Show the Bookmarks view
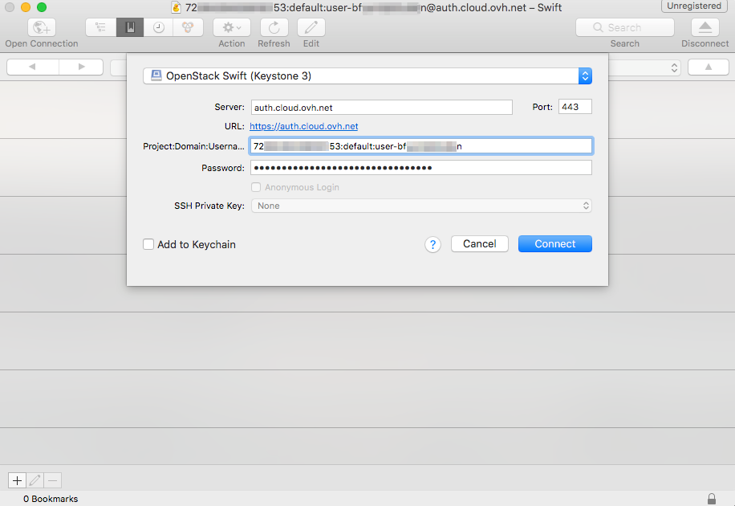The image size is (735, 506). [129, 27]
